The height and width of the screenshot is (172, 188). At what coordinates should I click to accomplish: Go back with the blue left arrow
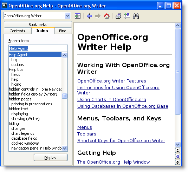[89, 16]
